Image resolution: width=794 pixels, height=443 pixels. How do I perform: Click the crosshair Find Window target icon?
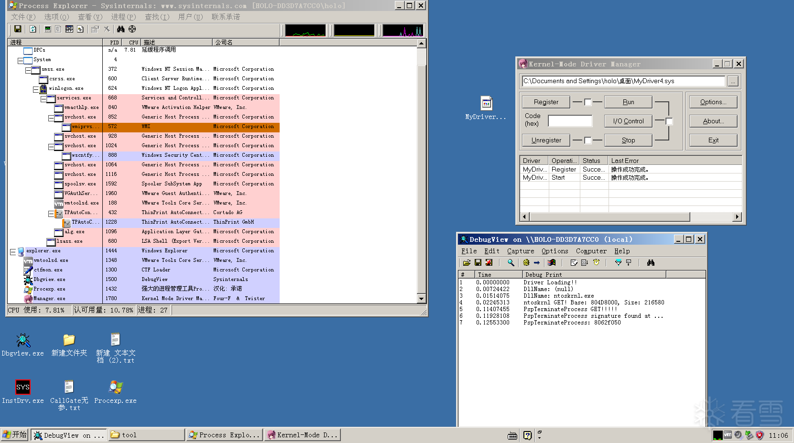tap(132, 29)
